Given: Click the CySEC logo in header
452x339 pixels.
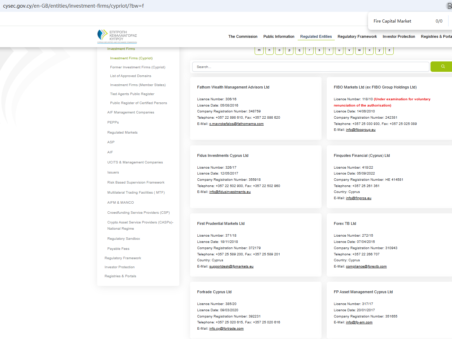Looking at the screenshot, I should (117, 36).
